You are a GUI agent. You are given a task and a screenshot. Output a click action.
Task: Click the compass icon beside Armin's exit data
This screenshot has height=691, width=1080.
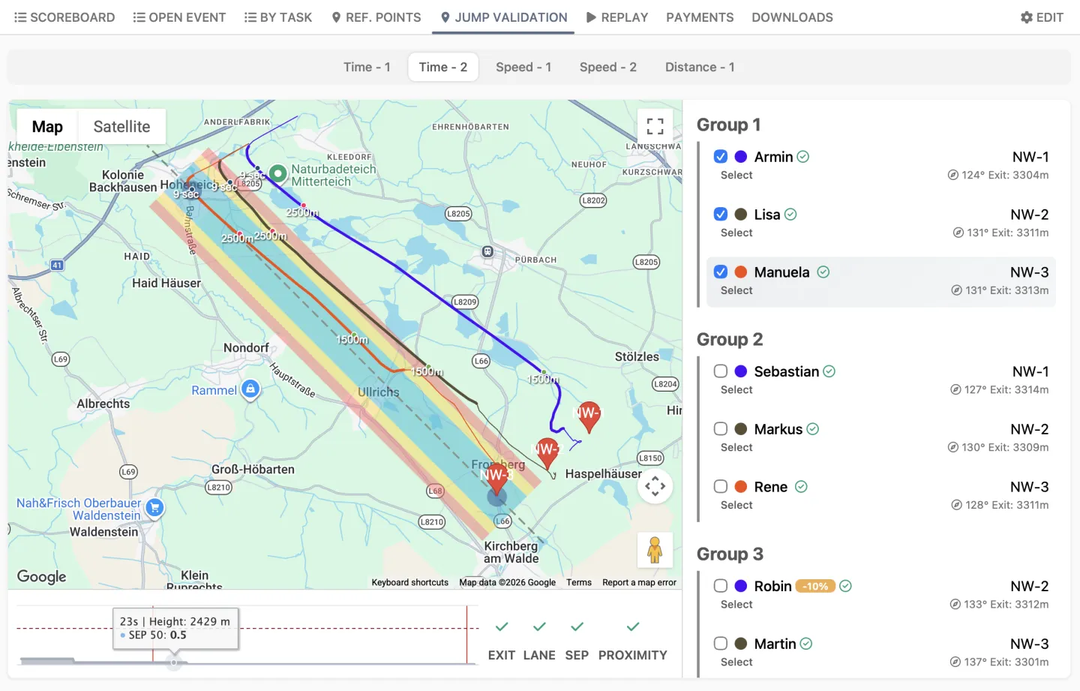952,175
